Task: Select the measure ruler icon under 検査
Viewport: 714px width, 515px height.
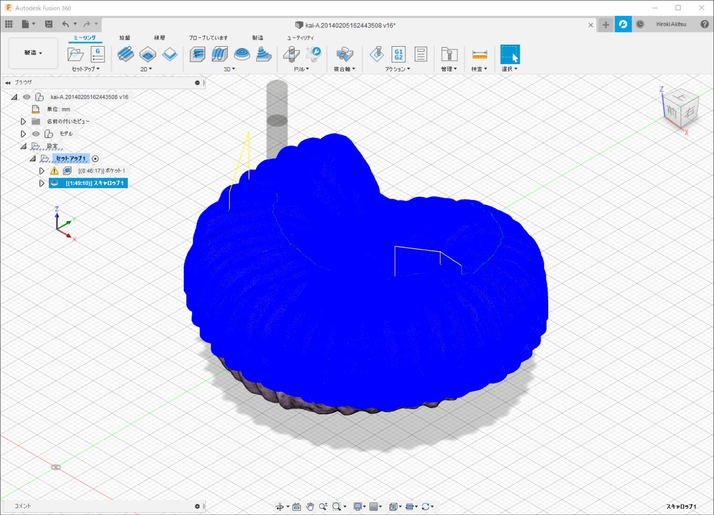Action: pyautogui.click(x=479, y=54)
